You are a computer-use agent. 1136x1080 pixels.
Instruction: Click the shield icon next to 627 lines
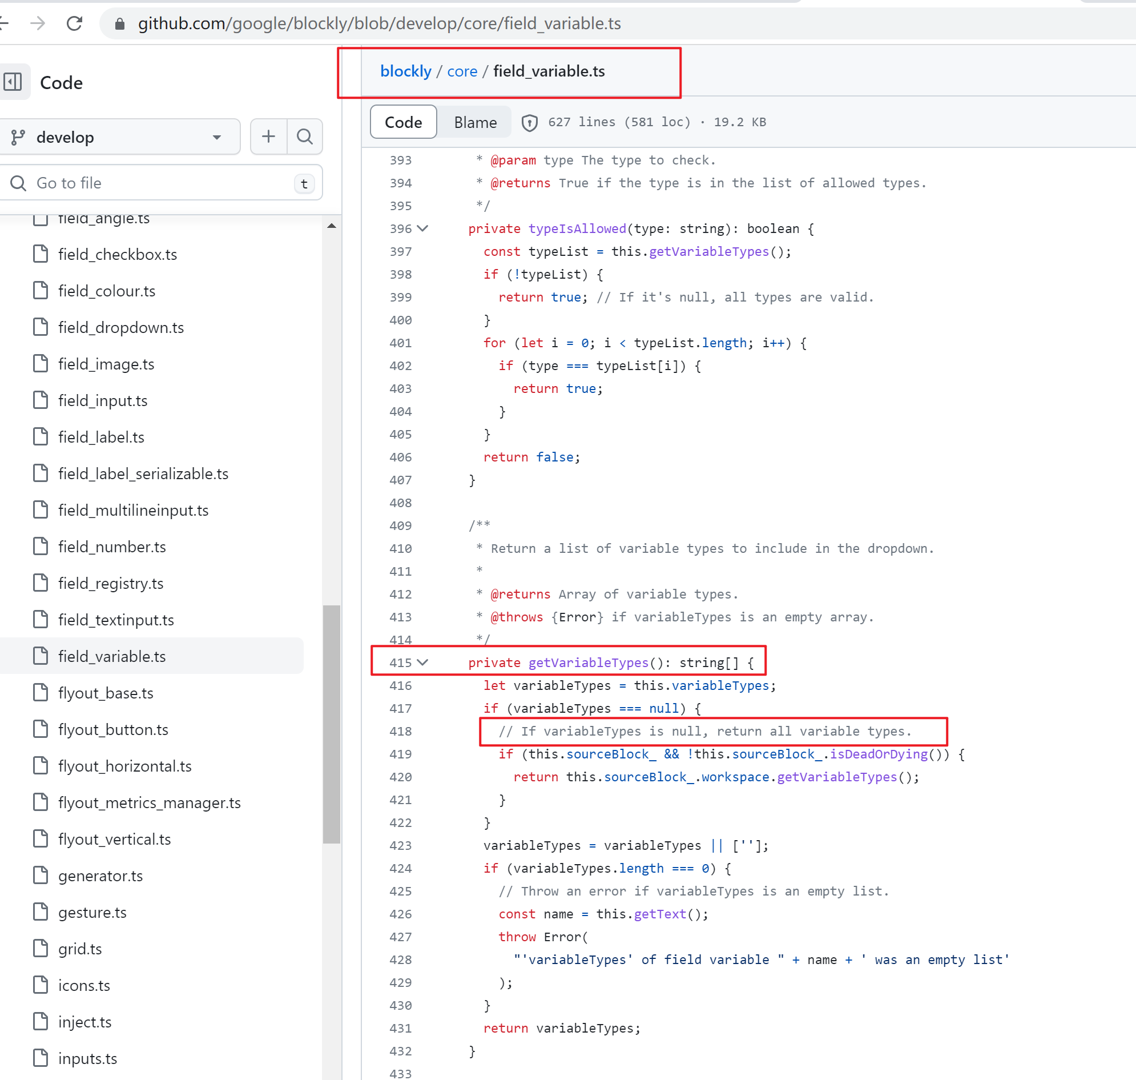[529, 122]
